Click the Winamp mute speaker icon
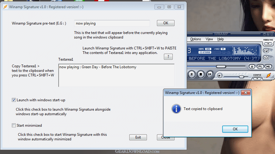Image resolution: width=275 pixels, height=154 pixels. 220,76
